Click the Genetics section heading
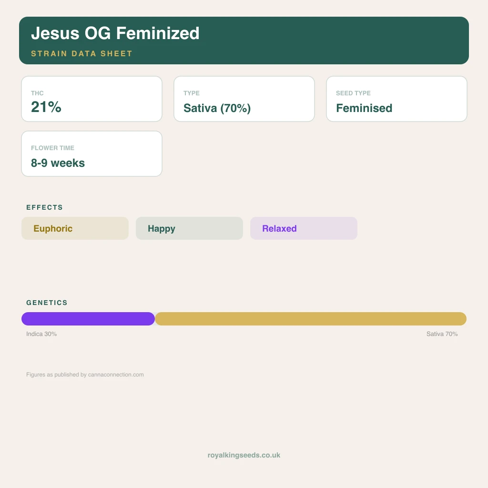This screenshot has height=488, width=488. click(x=47, y=303)
